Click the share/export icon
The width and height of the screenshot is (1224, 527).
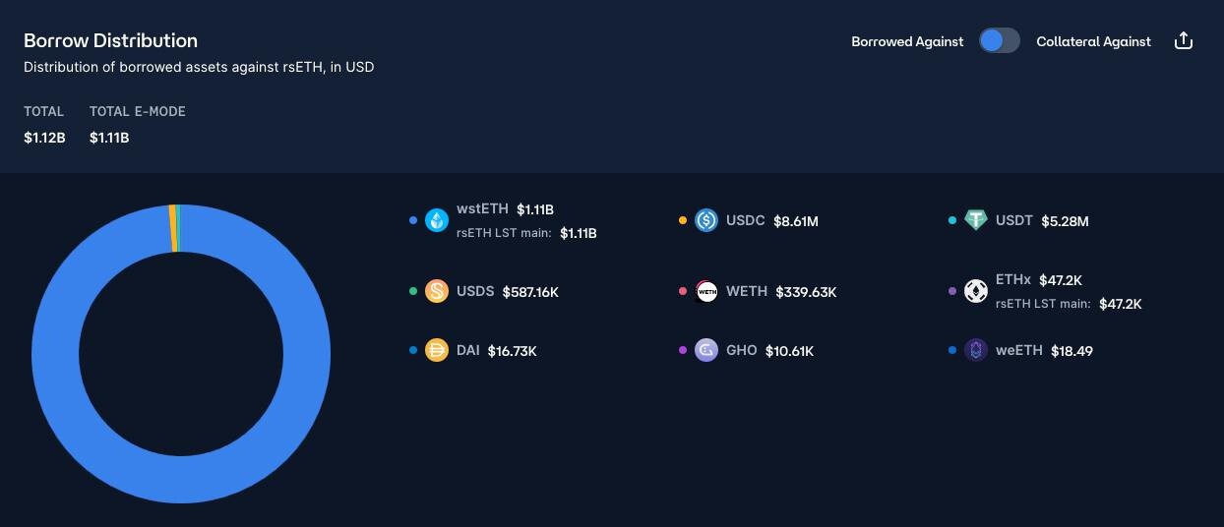coord(1184,41)
